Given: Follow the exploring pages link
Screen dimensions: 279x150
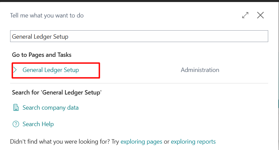Looking at the screenshot, I should tap(141, 142).
